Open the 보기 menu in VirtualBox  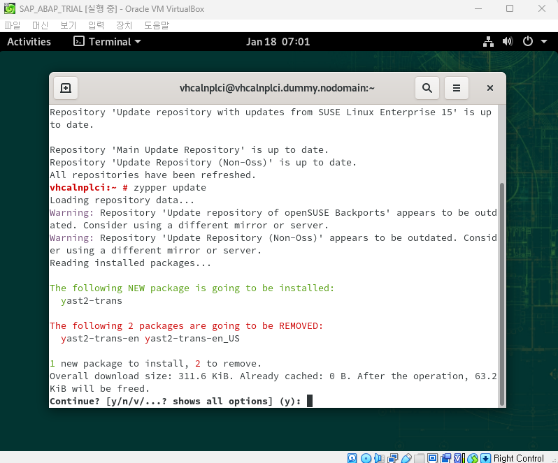[x=69, y=25]
